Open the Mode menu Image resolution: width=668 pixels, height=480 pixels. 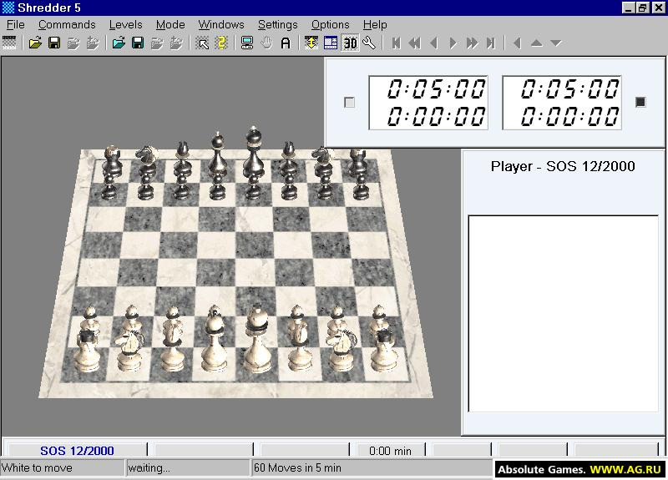(x=170, y=25)
